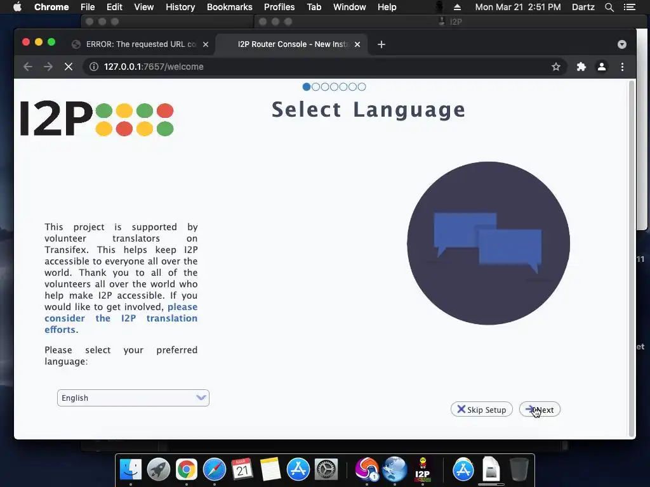
Task: Open Chrome's three-dot menu
Action: [622, 67]
